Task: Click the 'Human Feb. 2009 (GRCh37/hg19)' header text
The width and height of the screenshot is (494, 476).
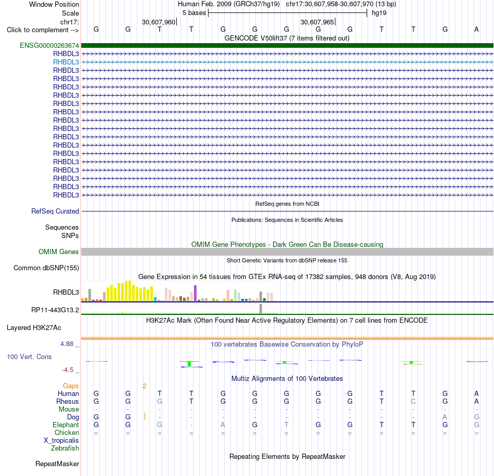Action: point(229,4)
